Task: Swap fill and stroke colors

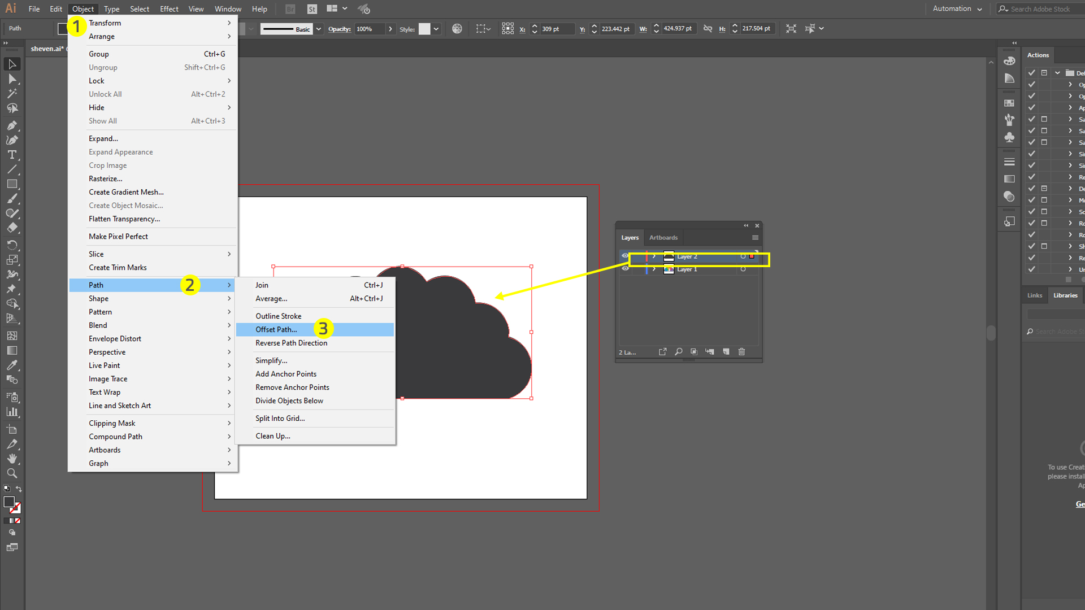Action: (19, 489)
